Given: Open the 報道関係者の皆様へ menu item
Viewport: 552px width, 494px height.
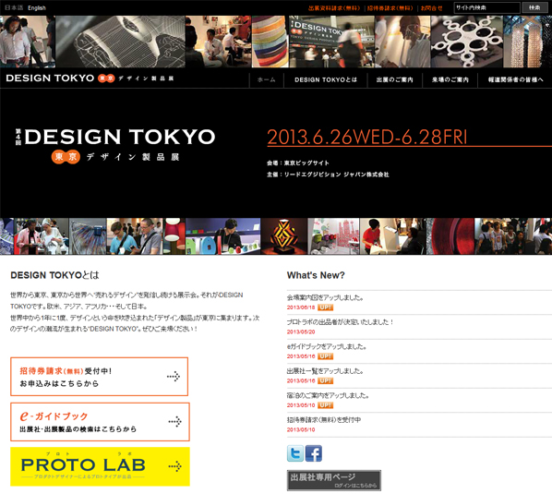Looking at the screenshot, I should pyautogui.click(x=515, y=80).
